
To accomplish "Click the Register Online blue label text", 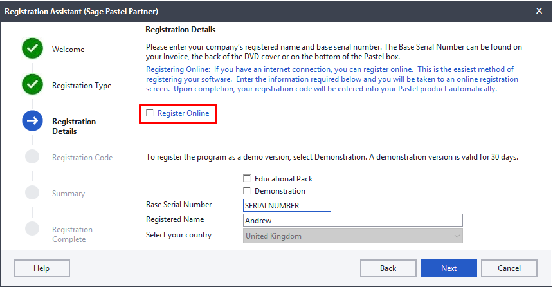I will click(183, 113).
